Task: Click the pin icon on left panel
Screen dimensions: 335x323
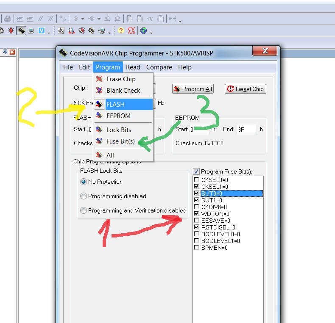Action: click(5, 52)
